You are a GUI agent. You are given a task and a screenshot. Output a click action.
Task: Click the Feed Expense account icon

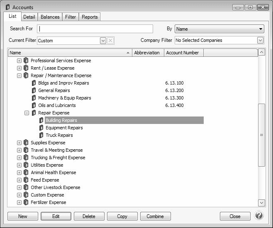[26, 180]
